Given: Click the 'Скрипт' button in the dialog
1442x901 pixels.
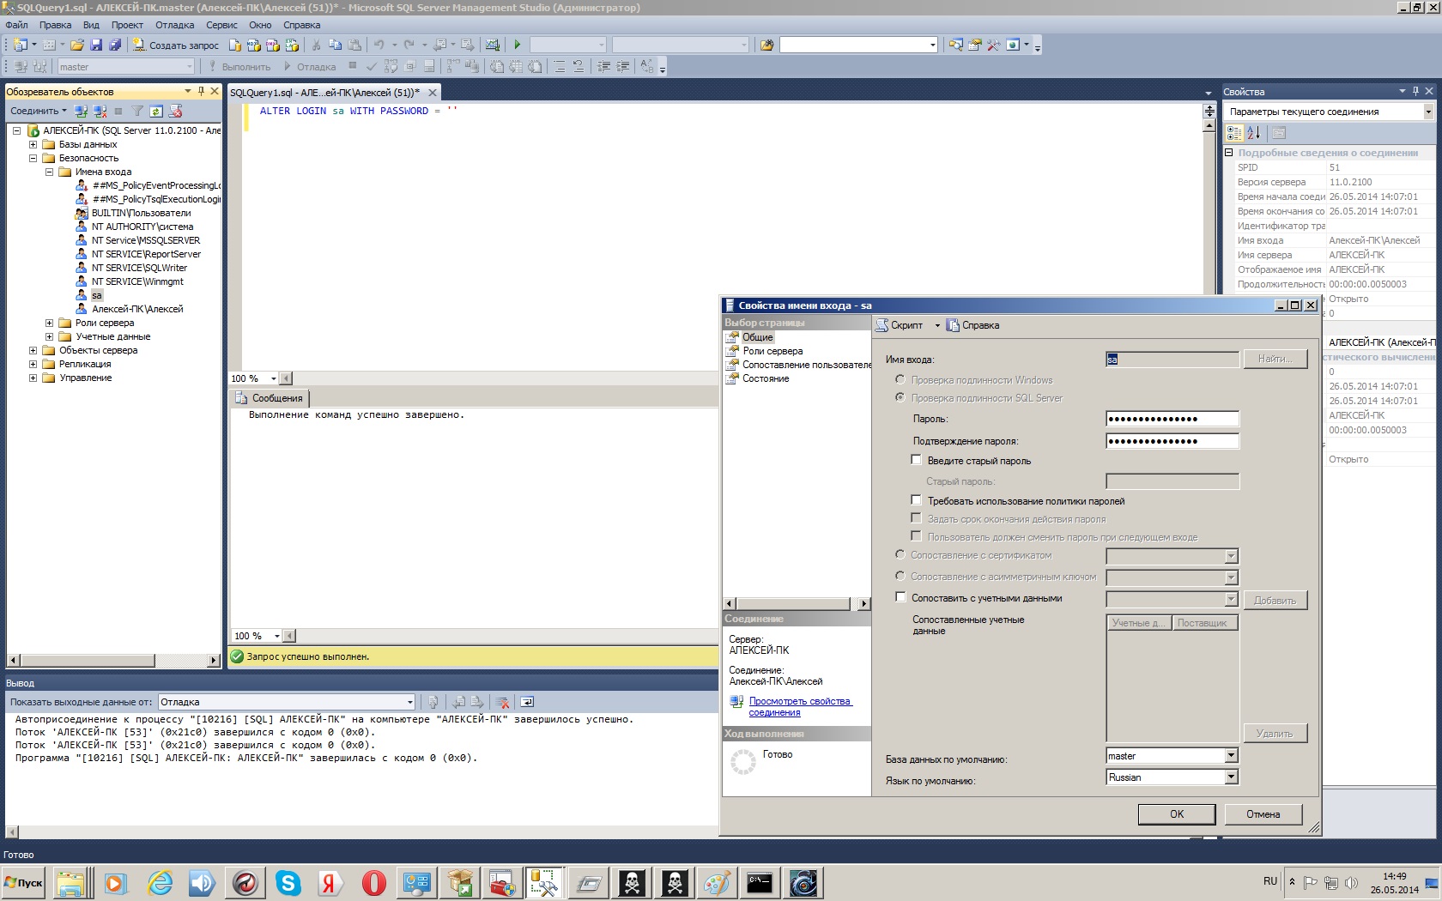Looking at the screenshot, I should tap(900, 325).
